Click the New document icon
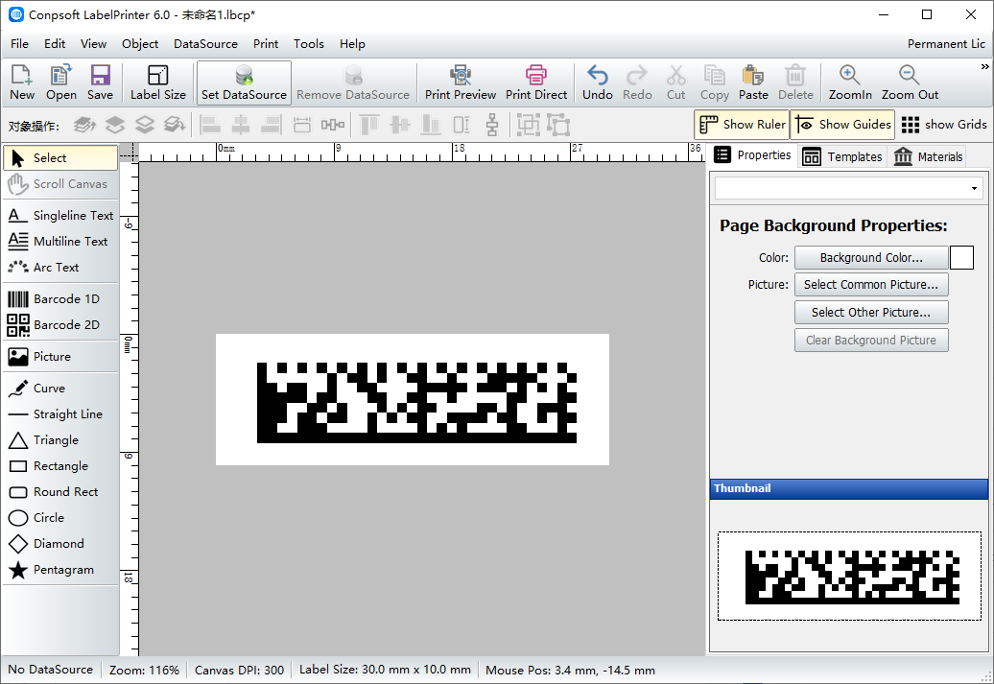Screen dimensions: 994x684 click(21, 83)
